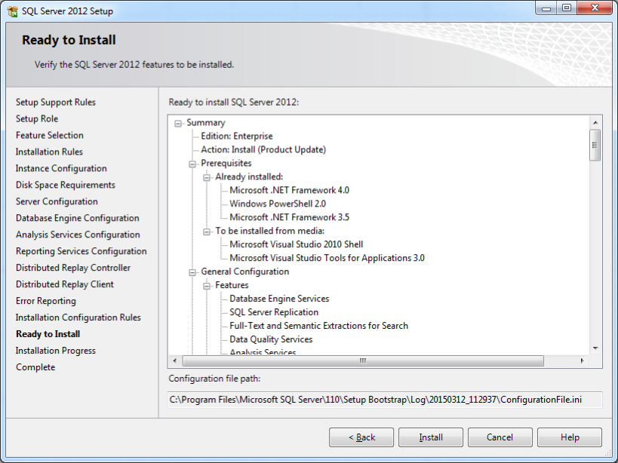Select Feature Selection step

50,136
